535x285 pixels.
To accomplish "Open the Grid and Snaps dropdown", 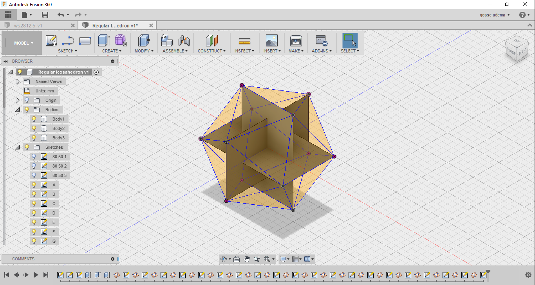I will coord(296,259).
